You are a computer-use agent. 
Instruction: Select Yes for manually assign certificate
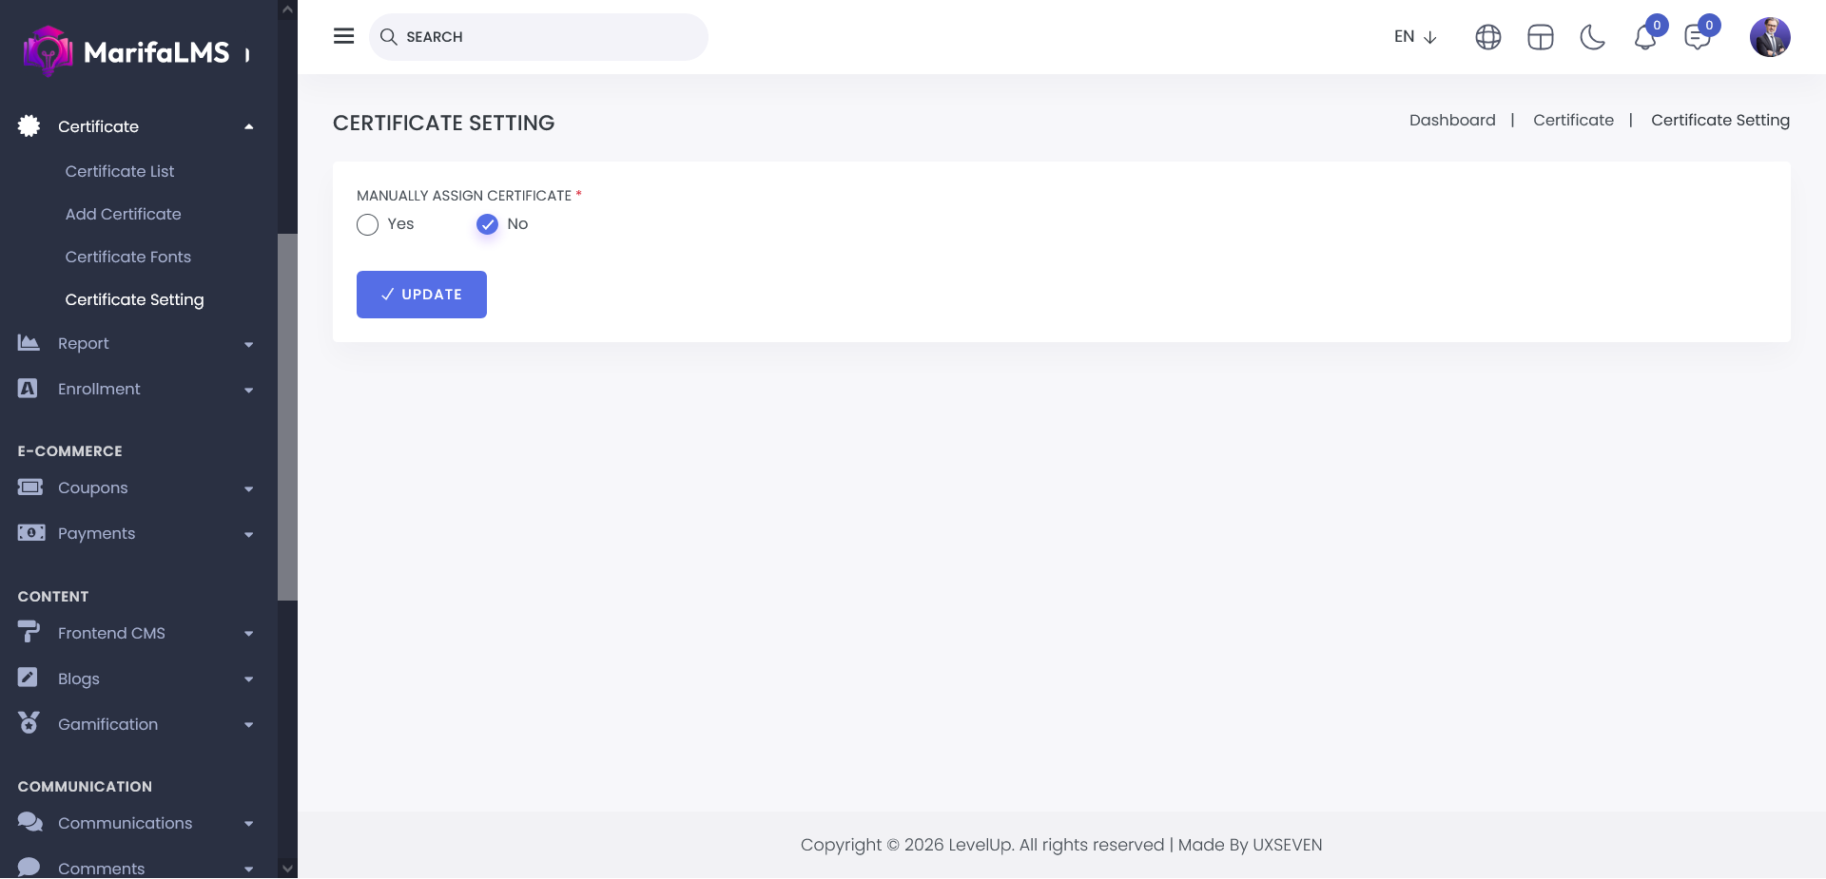(368, 224)
